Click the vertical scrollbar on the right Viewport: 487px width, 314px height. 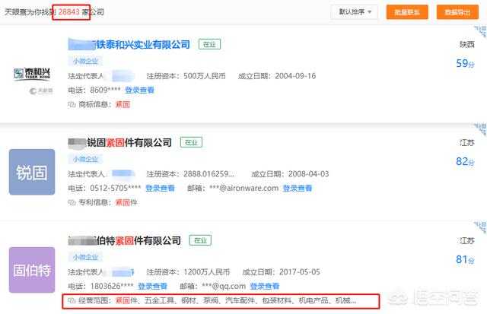click(483, 152)
